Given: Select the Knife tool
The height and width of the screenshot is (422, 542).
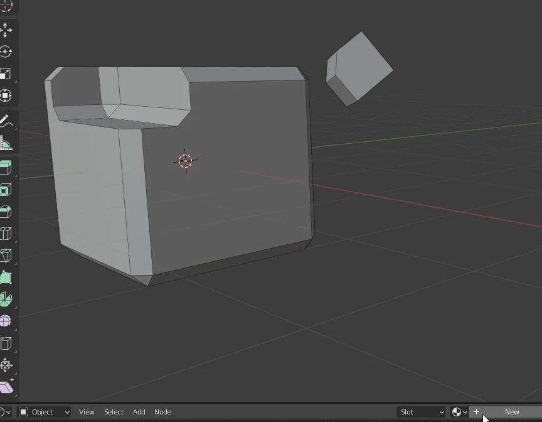Looking at the screenshot, I should pyautogui.click(x=8, y=256).
